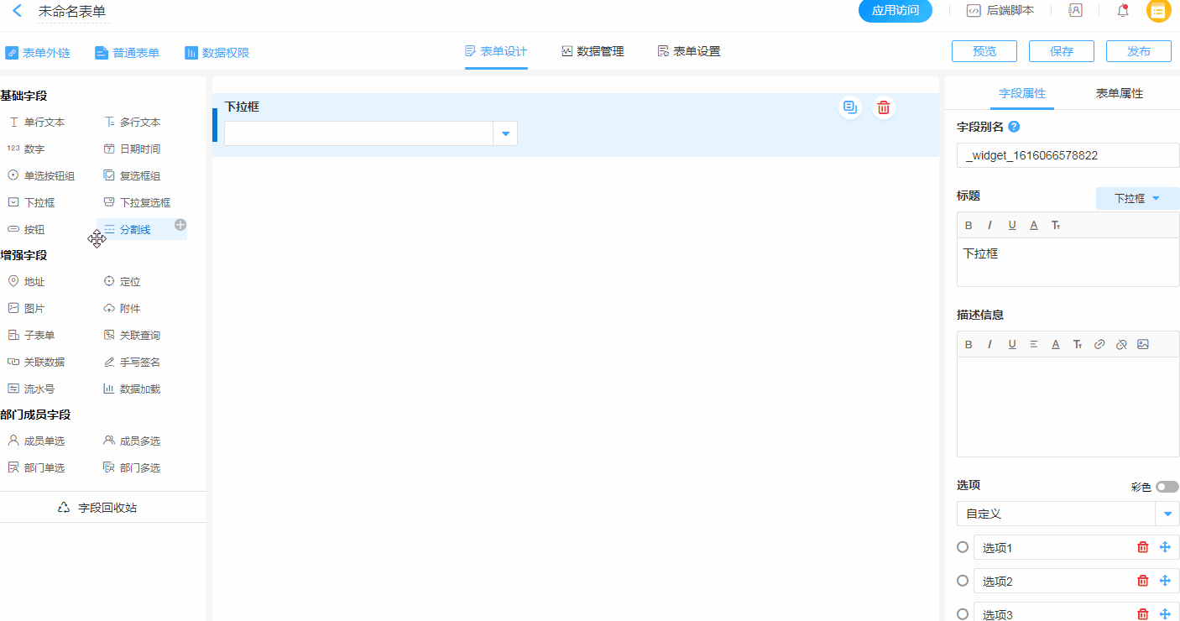Image resolution: width=1180 pixels, height=621 pixels.
Task: Expand the dropdown field on the canvas
Action: 505,133
